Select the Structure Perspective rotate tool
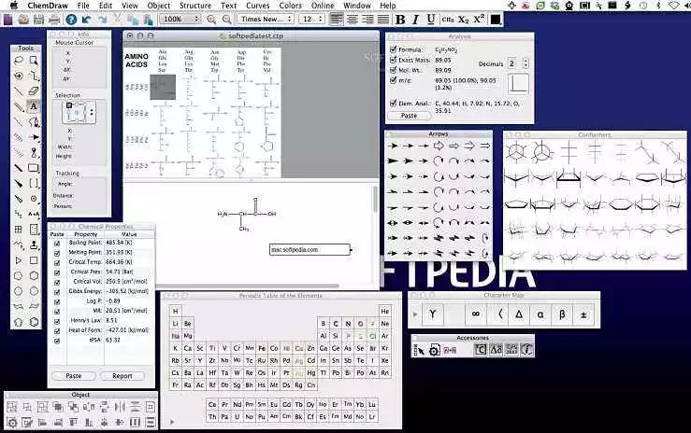This screenshot has width=691, height=433. [19, 76]
